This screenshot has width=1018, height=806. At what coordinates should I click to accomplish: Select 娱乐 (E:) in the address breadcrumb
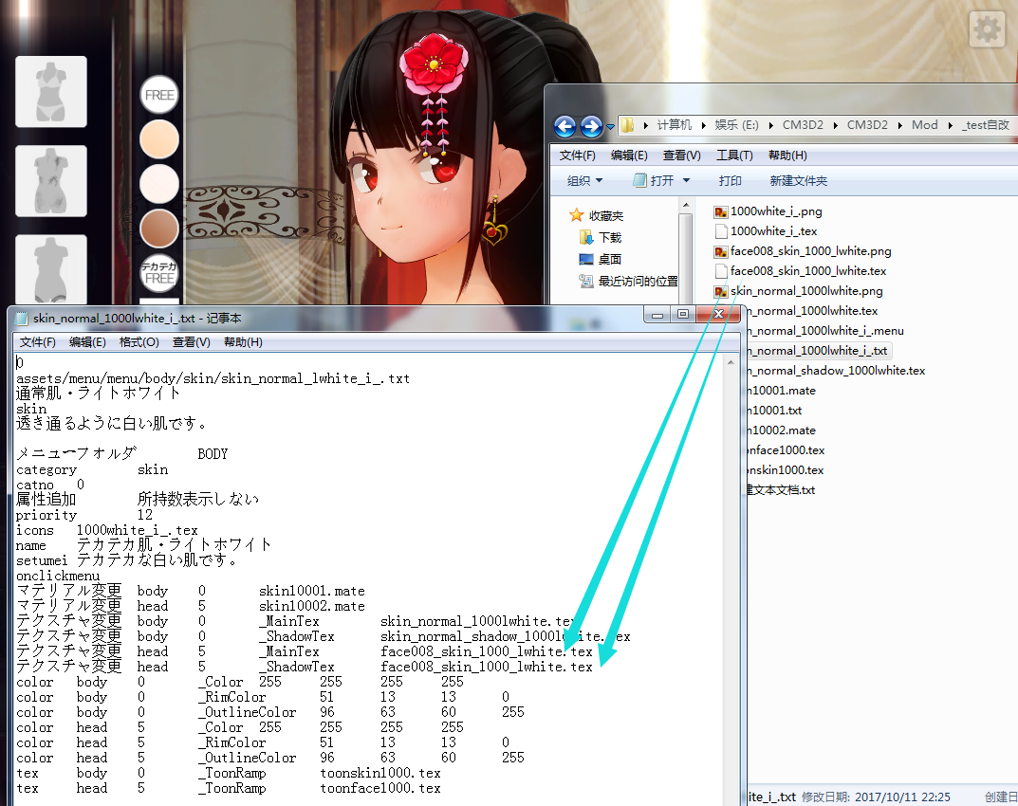tap(736, 124)
